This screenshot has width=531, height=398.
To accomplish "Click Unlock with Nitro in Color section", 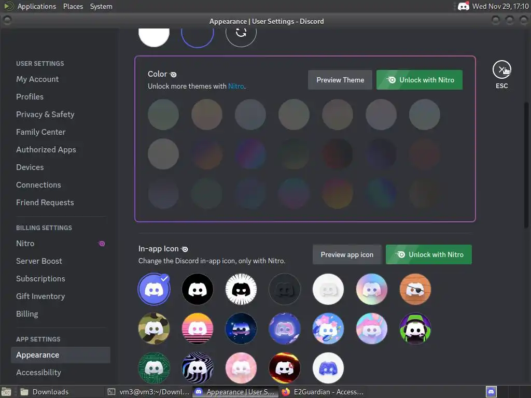I will coord(419,80).
